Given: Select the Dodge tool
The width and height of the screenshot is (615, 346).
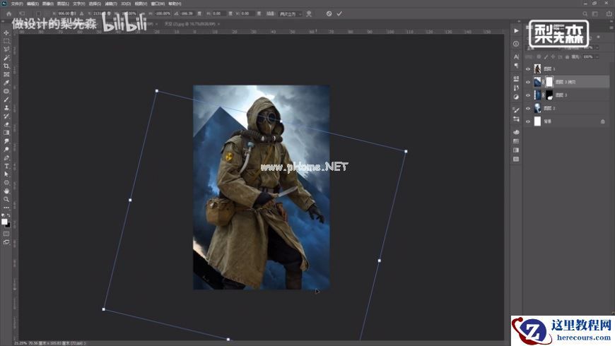Looking at the screenshot, I should point(6,149).
